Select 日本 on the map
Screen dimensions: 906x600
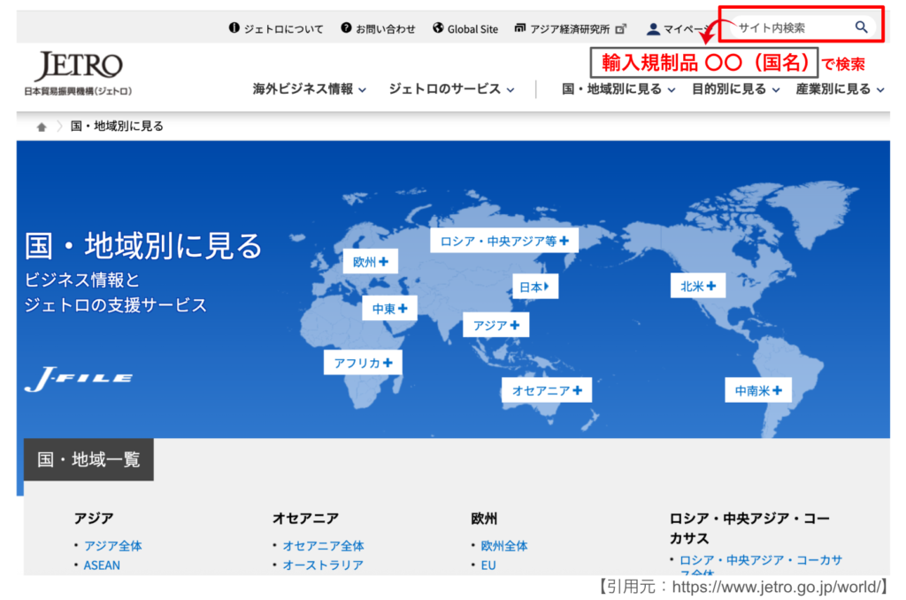(x=535, y=286)
